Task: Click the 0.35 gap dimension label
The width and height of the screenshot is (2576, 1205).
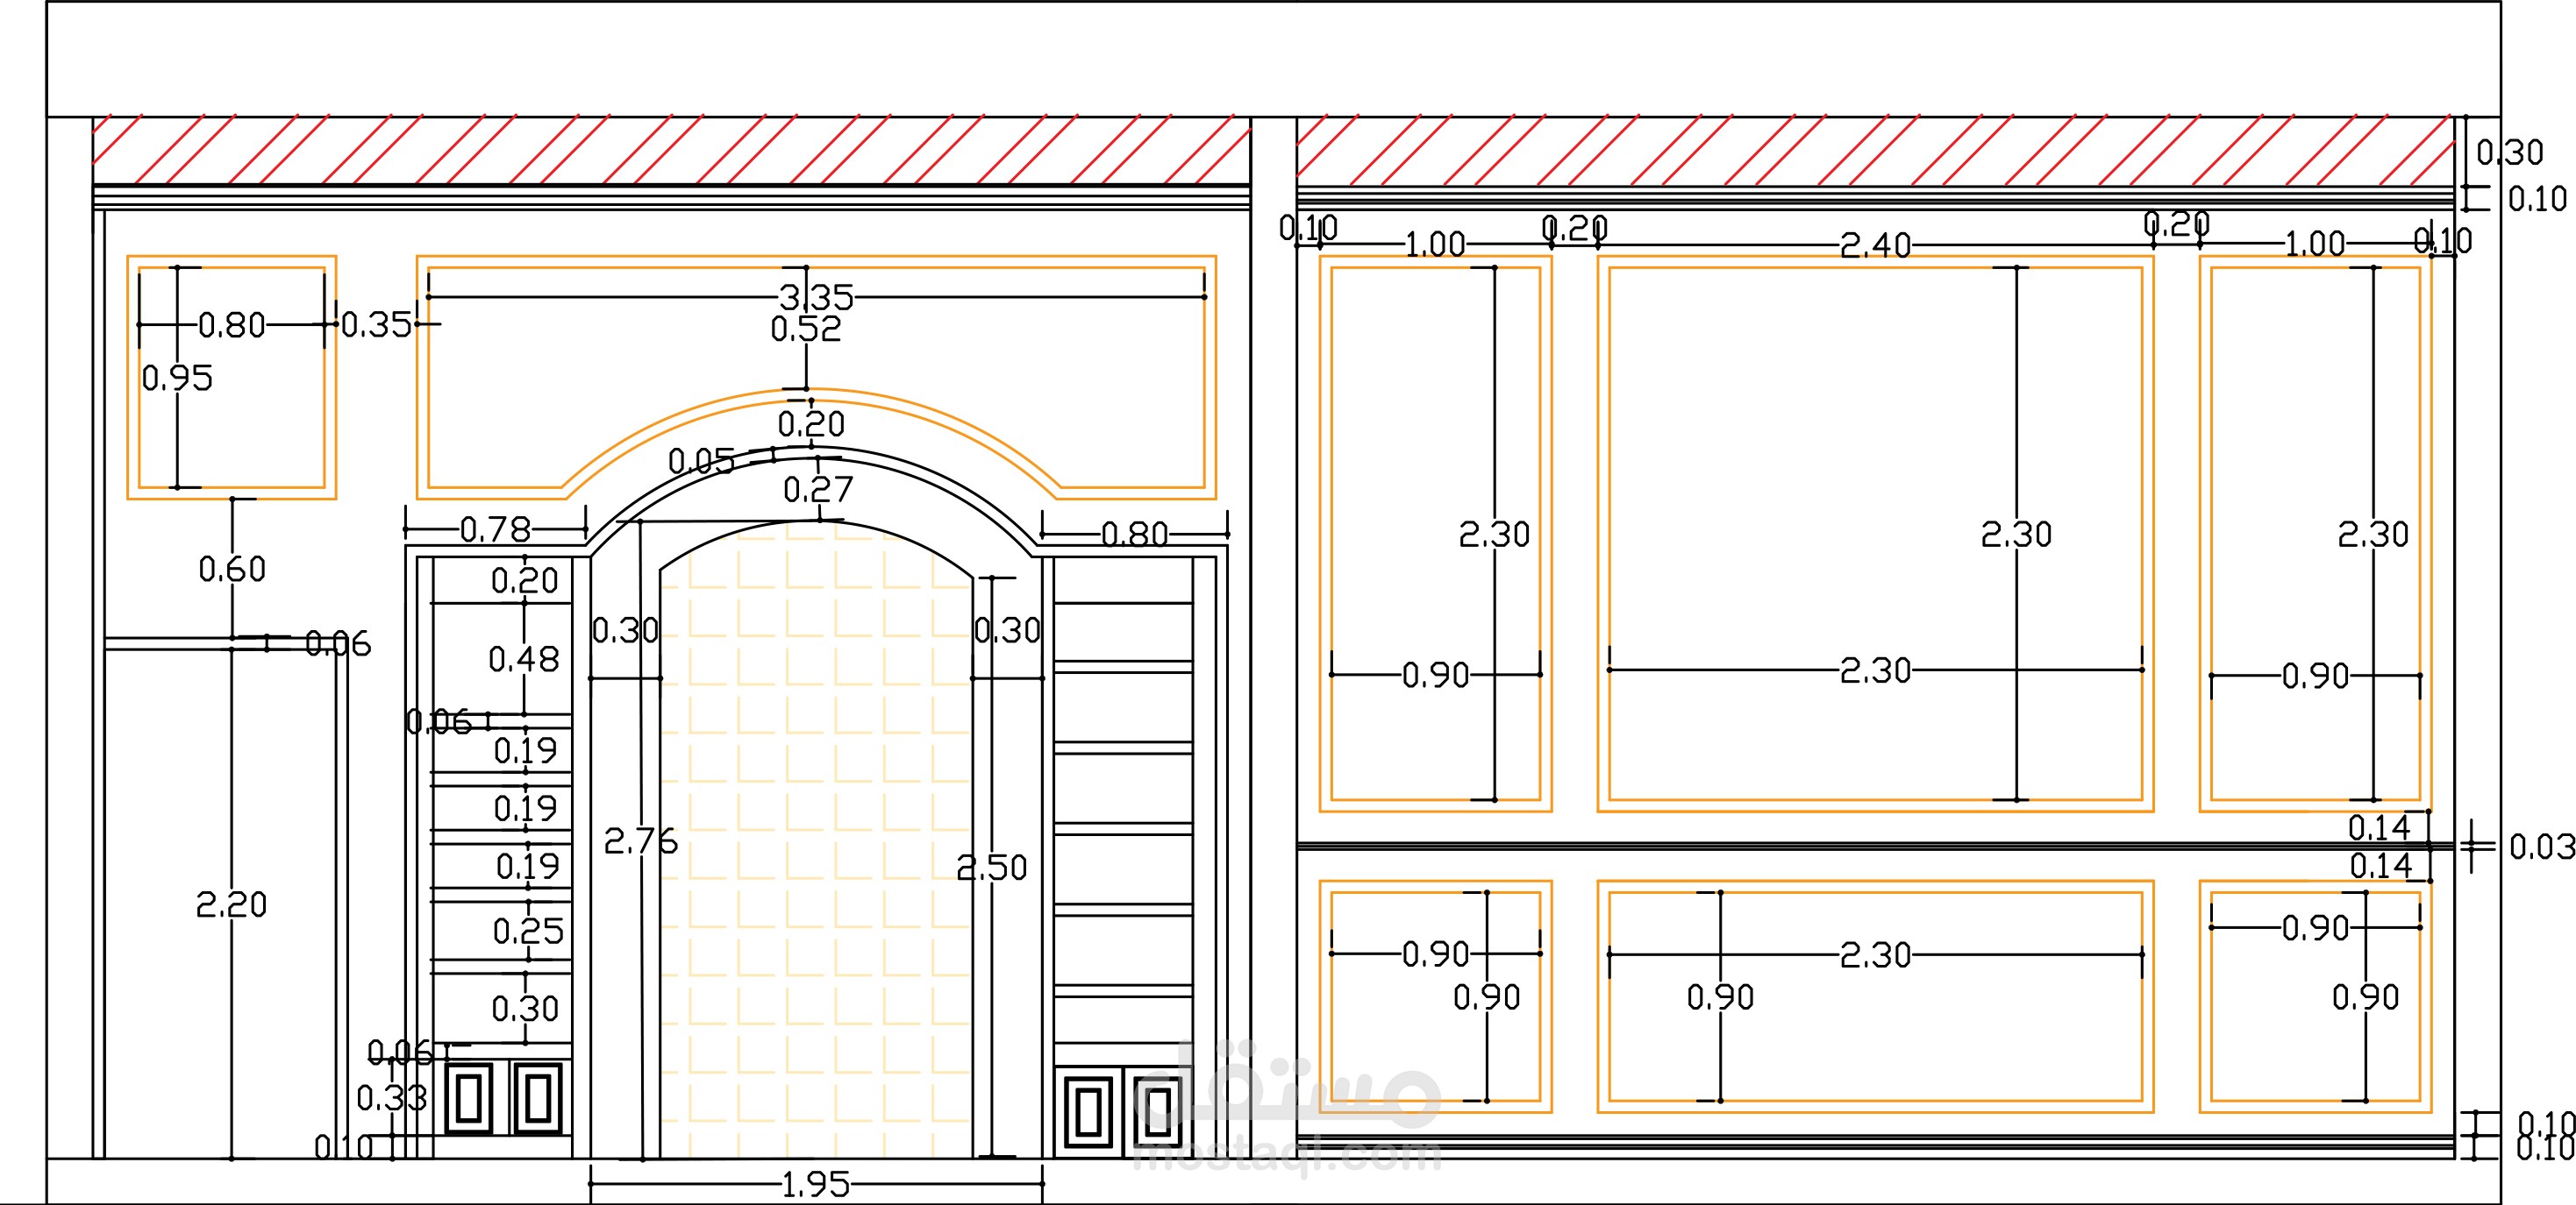Action: pos(376,325)
